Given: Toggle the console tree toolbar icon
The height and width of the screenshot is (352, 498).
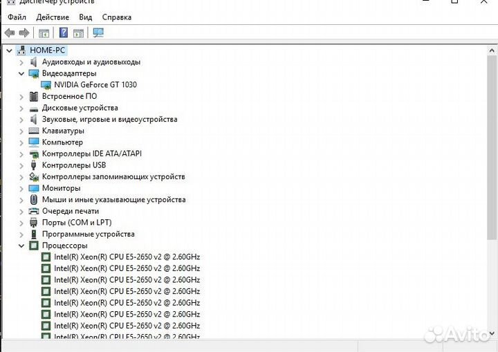Looking at the screenshot, I should coord(44,33).
